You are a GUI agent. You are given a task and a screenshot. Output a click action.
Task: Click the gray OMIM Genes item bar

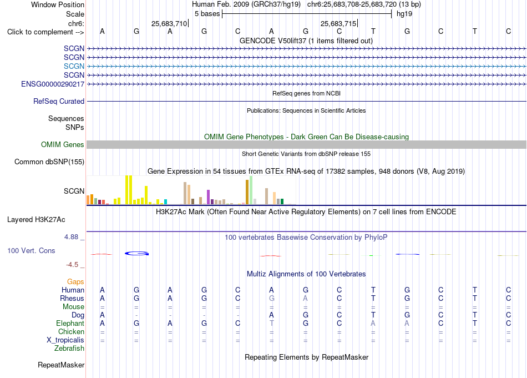[306, 145]
